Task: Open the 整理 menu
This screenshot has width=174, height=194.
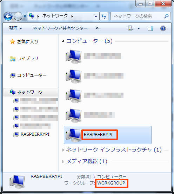Action: coord(15,28)
